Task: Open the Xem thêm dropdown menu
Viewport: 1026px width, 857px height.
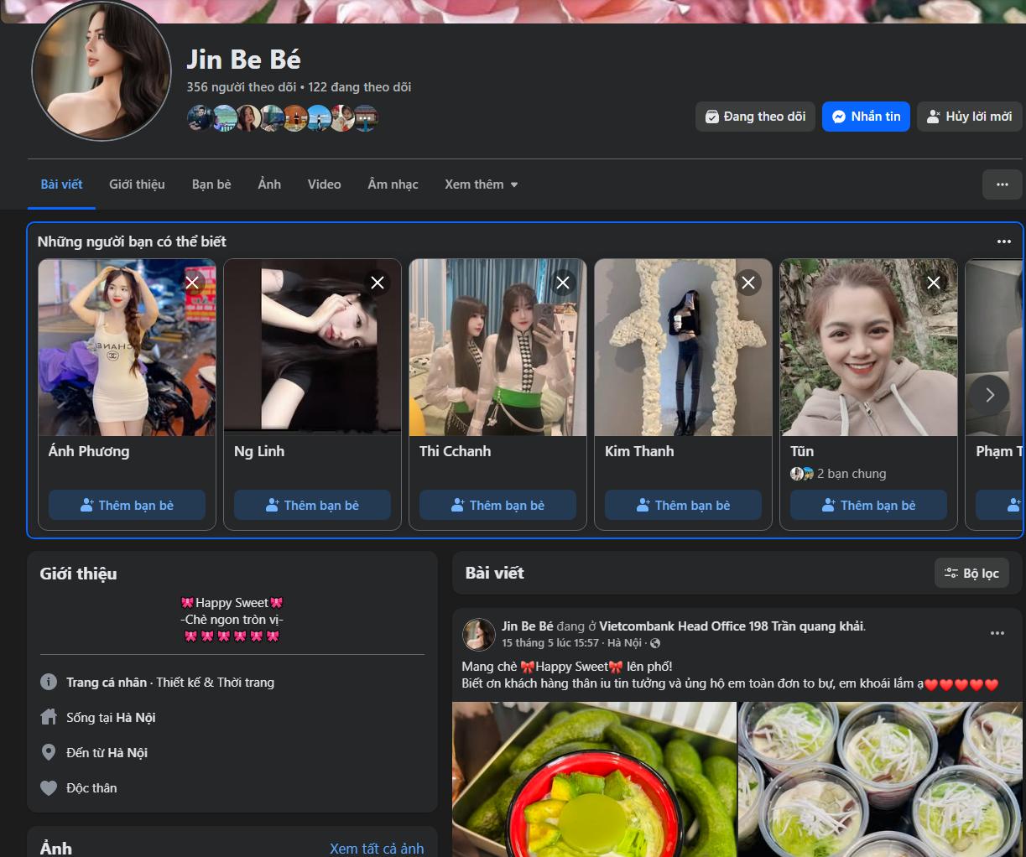Action: pyautogui.click(x=481, y=184)
